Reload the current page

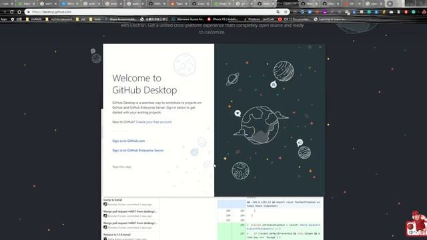point(12,12)
